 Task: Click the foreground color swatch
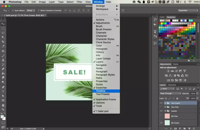click(x=2, y=117)
